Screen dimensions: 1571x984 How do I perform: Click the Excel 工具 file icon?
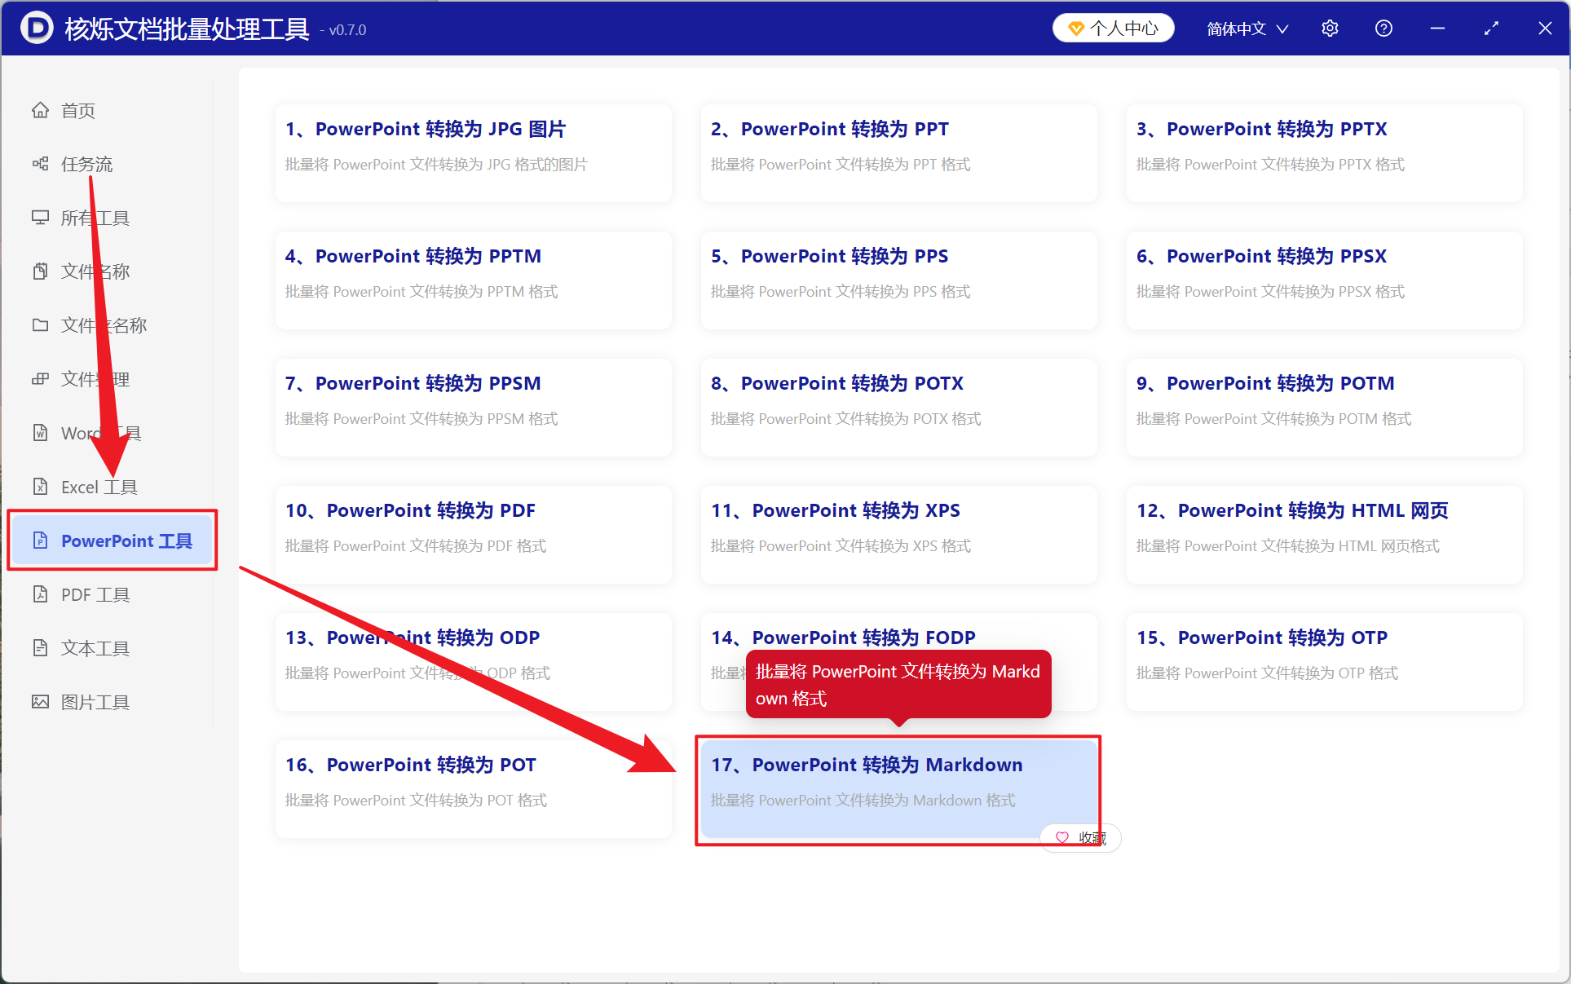[x=40, y=487]
